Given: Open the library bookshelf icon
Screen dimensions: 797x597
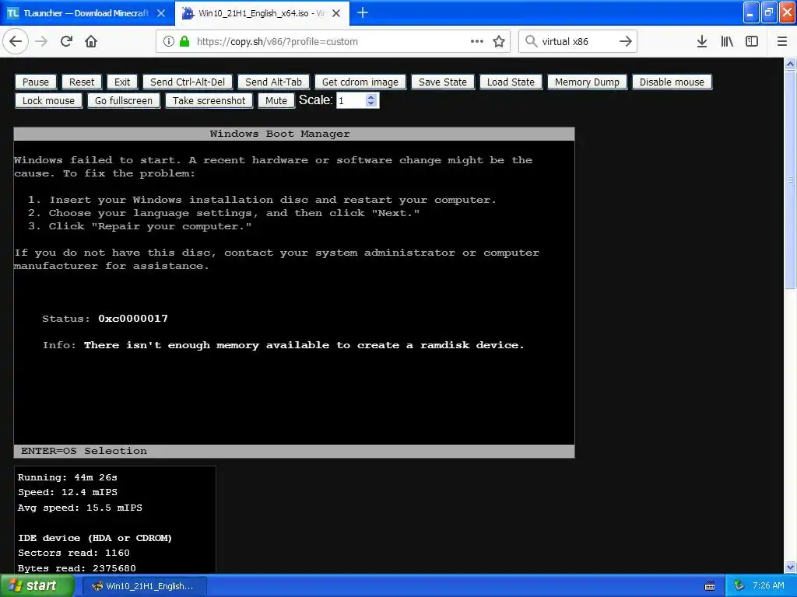Looking at the screenshot, I should coord(727,41).
